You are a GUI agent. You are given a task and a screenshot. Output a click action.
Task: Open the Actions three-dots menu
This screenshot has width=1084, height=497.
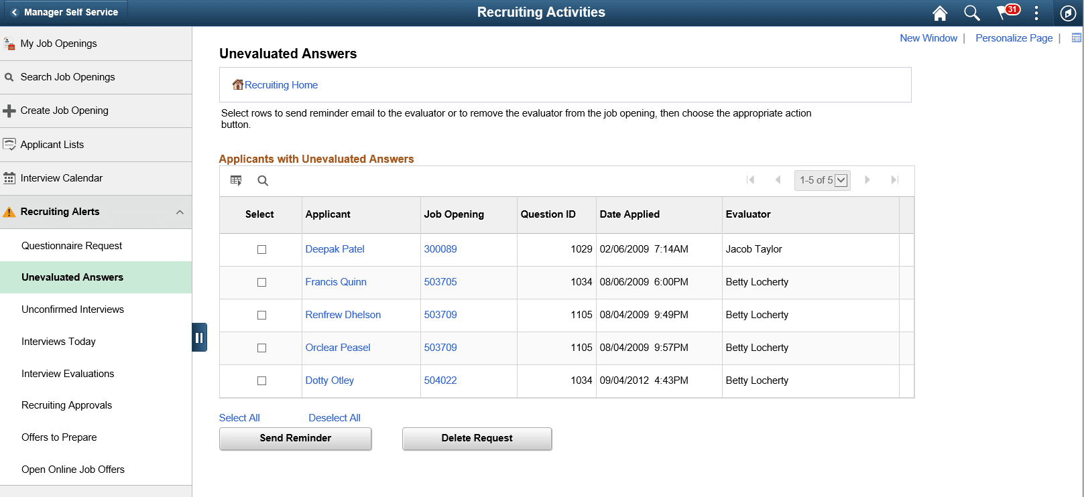[1036, 13]
